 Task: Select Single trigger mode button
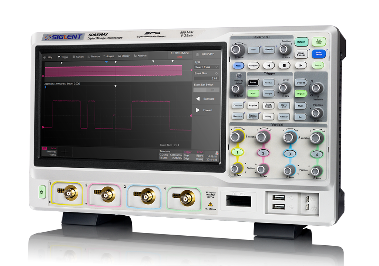[269, 94]
